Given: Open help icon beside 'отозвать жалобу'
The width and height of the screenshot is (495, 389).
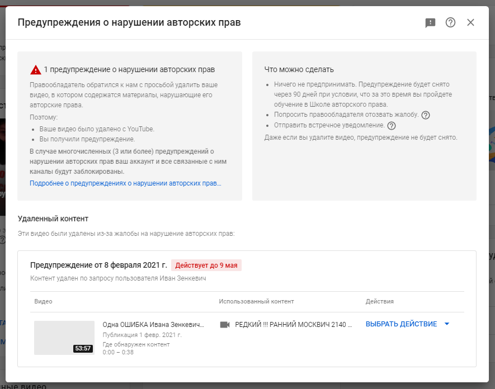Looking at the screenshot, I should click(425, 115).
